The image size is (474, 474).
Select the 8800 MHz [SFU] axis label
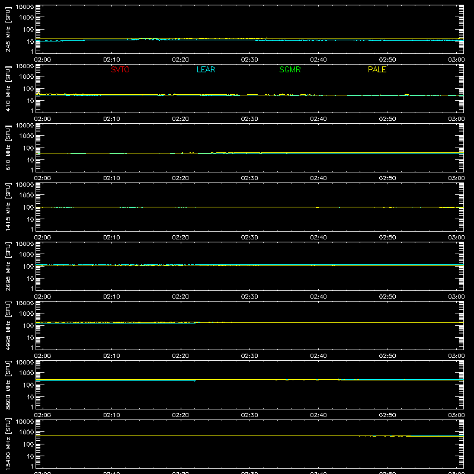coord(8,385)
